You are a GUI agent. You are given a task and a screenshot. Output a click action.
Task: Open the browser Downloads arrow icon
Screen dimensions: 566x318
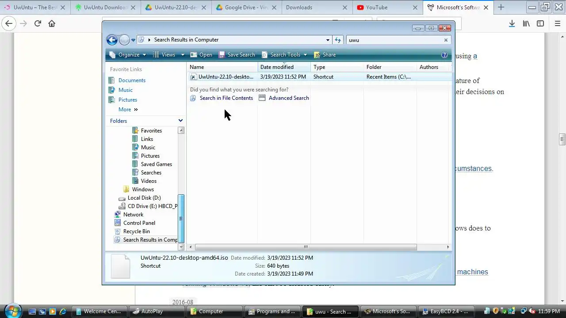click(x=512, y=24)
